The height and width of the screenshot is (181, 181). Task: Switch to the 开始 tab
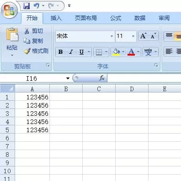point(32,18)
